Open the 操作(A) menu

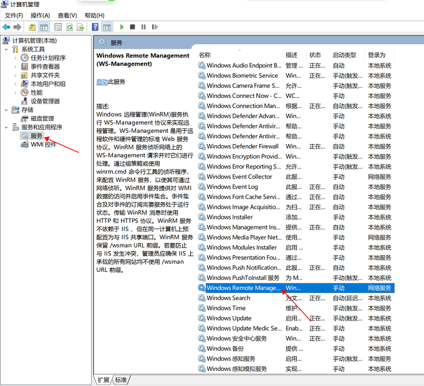tap(40, 15)
